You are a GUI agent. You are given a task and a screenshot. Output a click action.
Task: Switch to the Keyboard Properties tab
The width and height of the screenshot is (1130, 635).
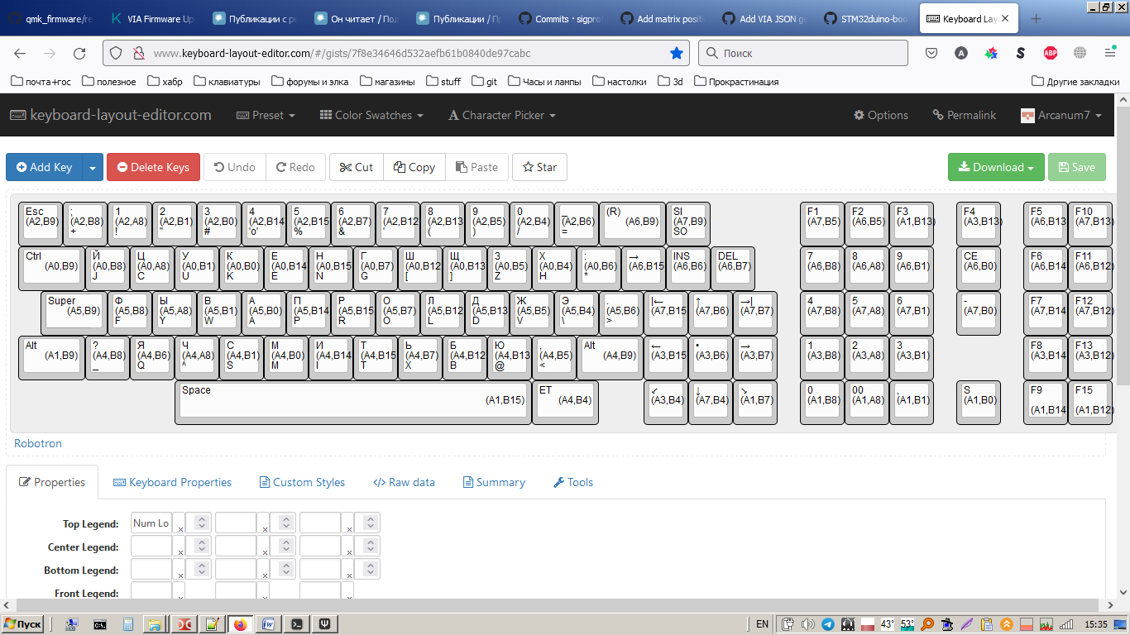(172, 482)
